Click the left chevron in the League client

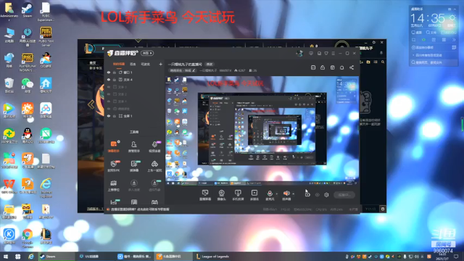pos(91,104)
